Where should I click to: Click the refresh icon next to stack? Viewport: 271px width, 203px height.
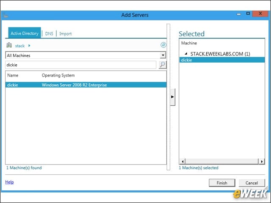pyautogui.click(x=163, y=45)
